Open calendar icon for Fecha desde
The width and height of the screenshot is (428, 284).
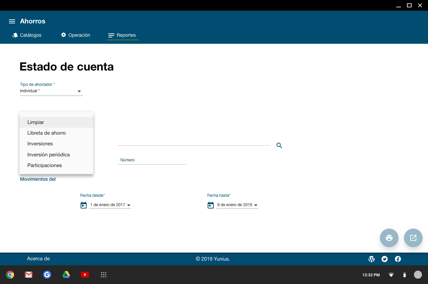[84, 205]
